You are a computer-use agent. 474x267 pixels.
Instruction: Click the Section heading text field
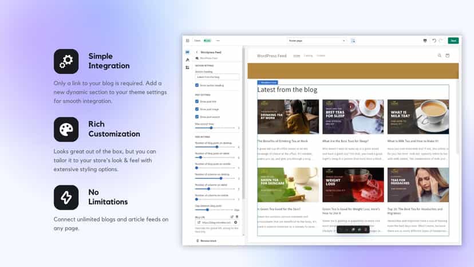pyautogui.click(x=217, y=77)
